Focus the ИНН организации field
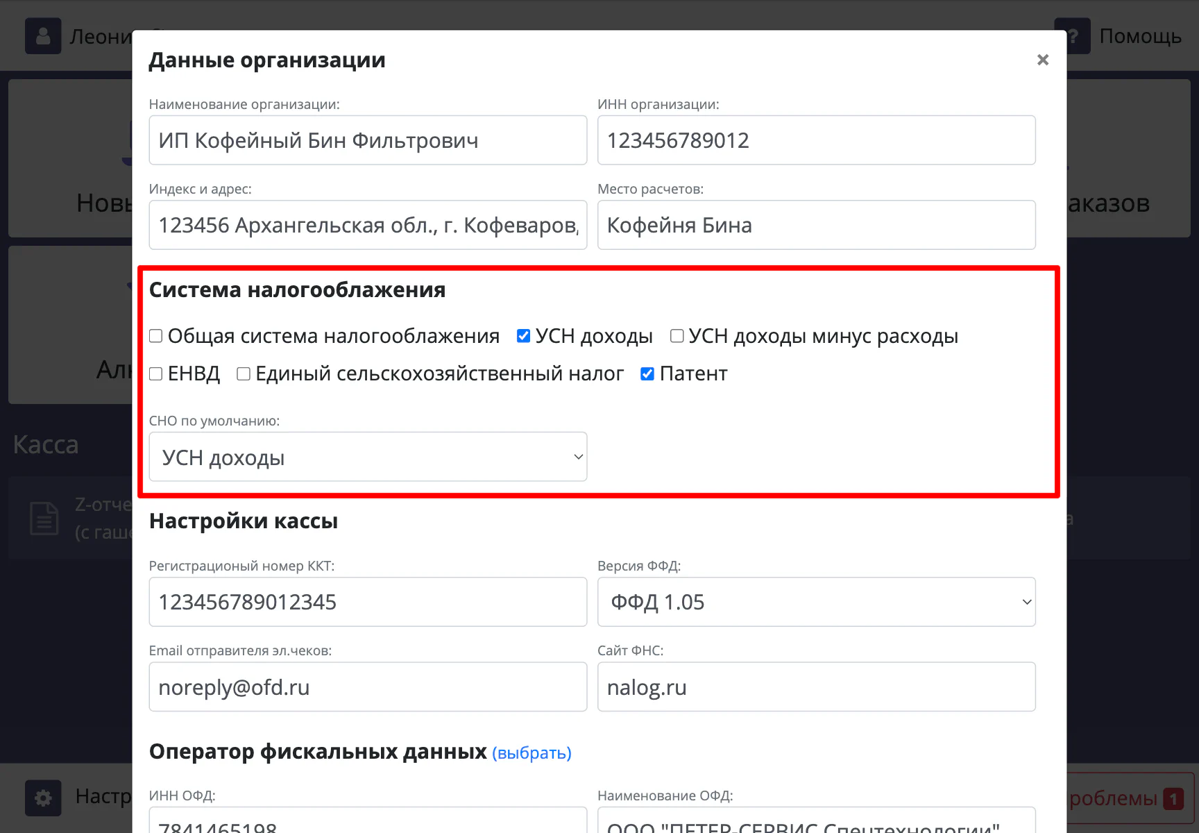The height and width of the screenshot is (833, 1199). click(816, 140)
